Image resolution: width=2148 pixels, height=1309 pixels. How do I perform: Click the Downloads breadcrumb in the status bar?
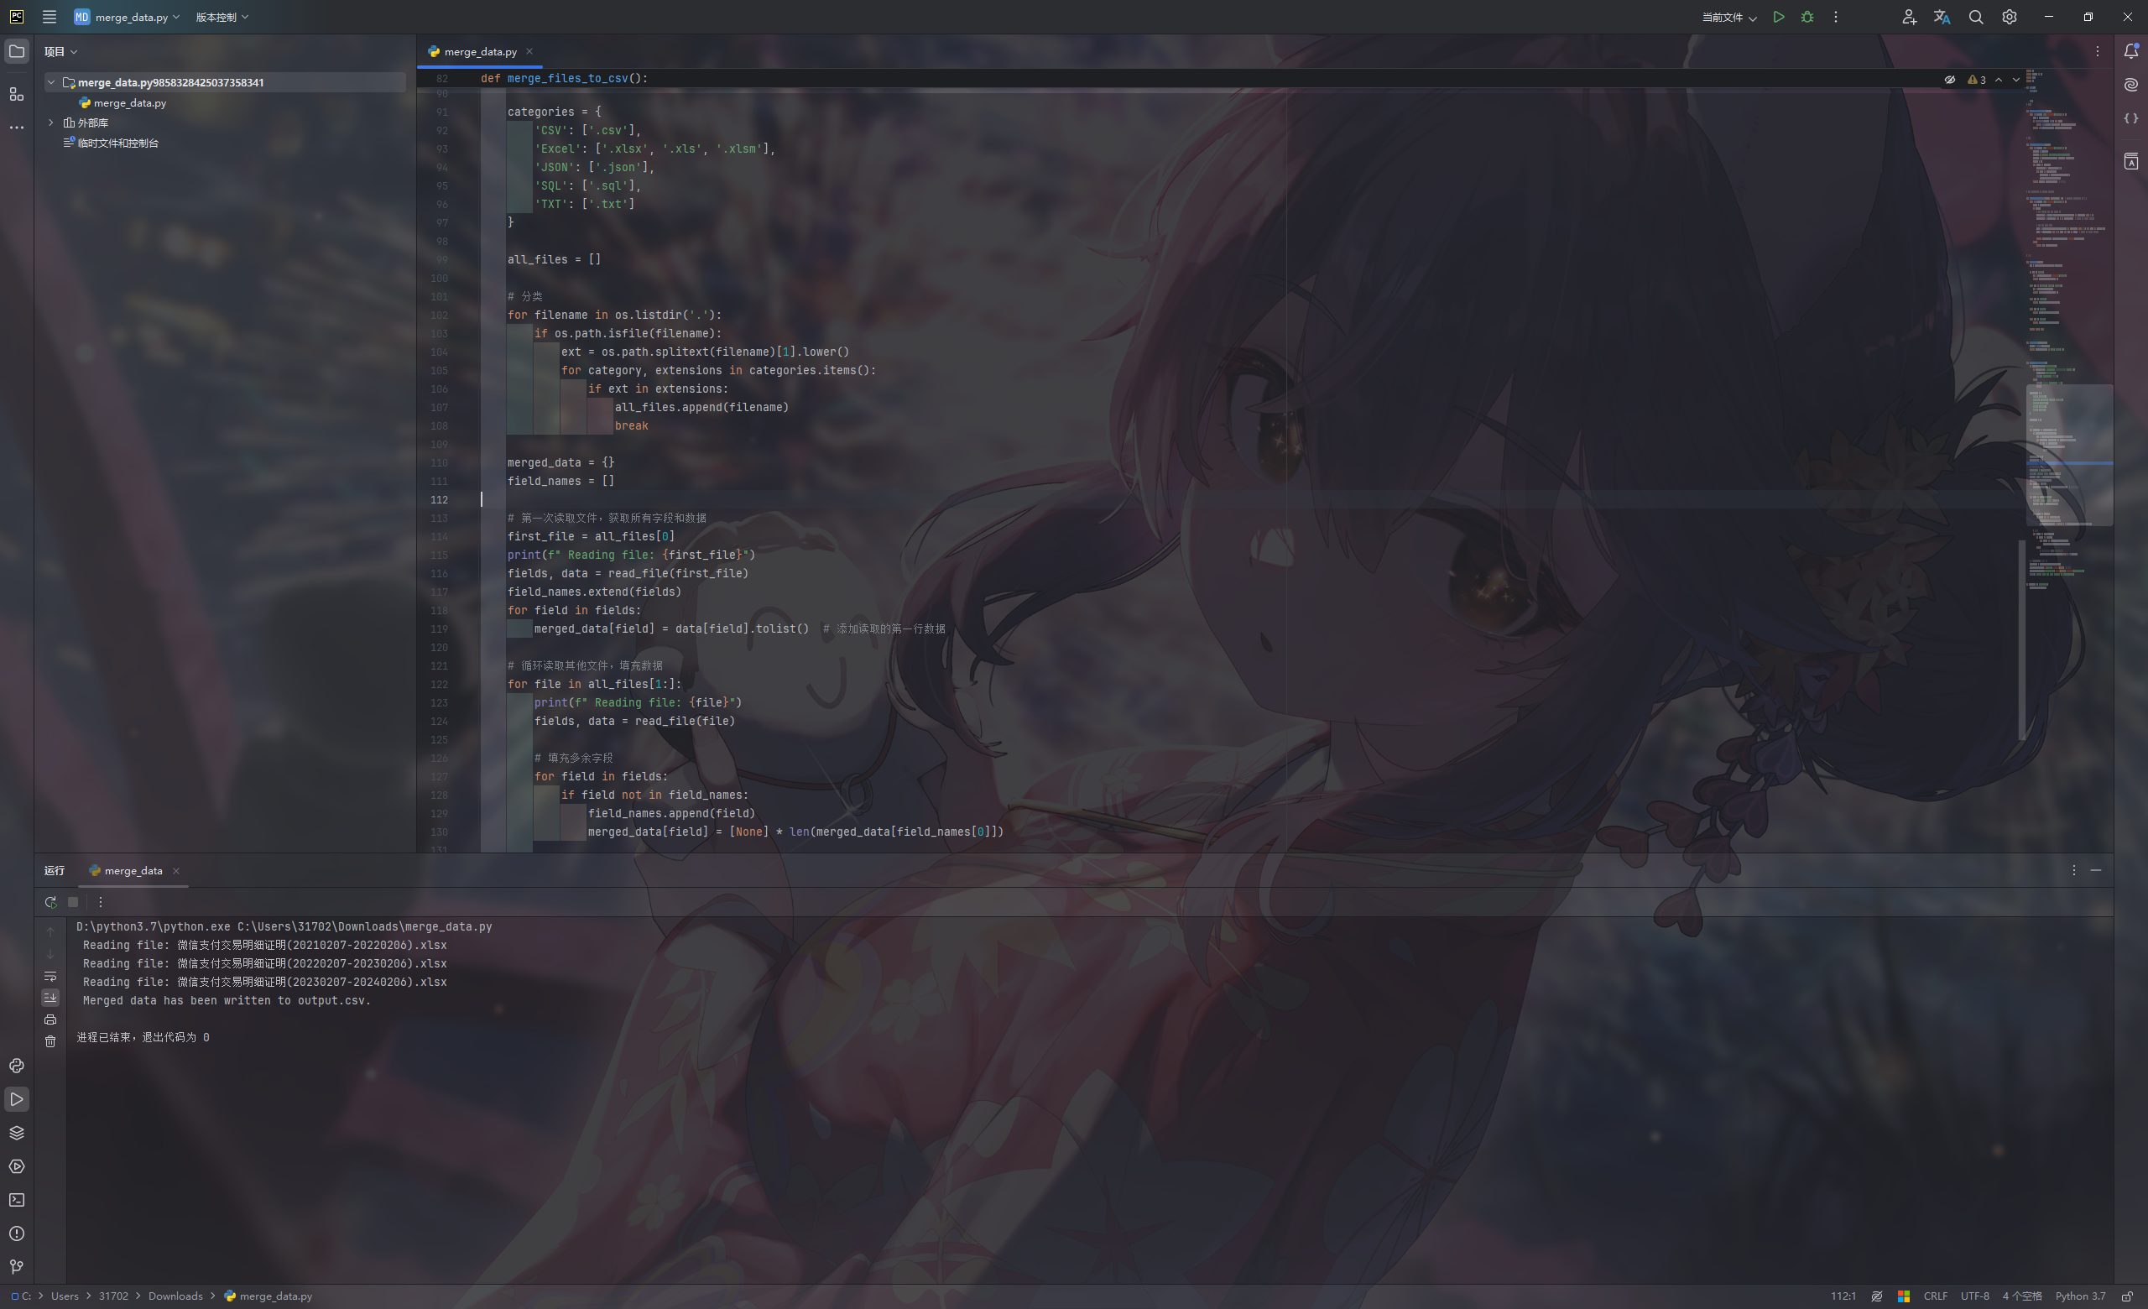[175, 1296]
